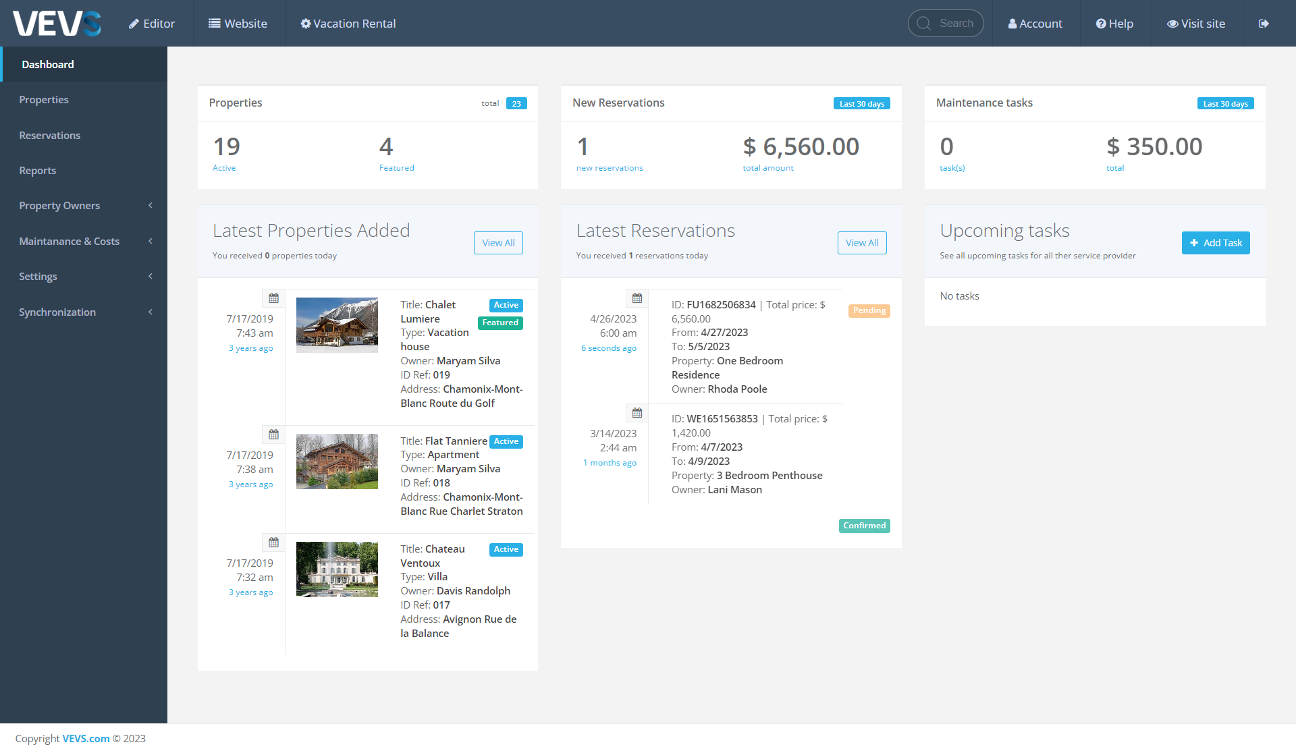1296x753 pixels.
Task: Click the Chateau Ventoux property thumbnail
Action: (x=337, y=569)
